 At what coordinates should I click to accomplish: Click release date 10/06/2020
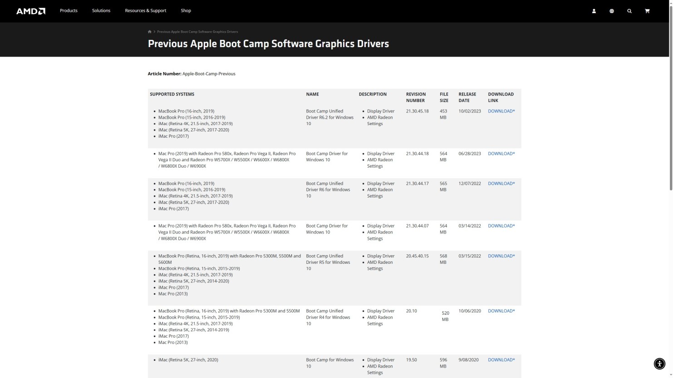pyautogui.click(x=469, y=311)
